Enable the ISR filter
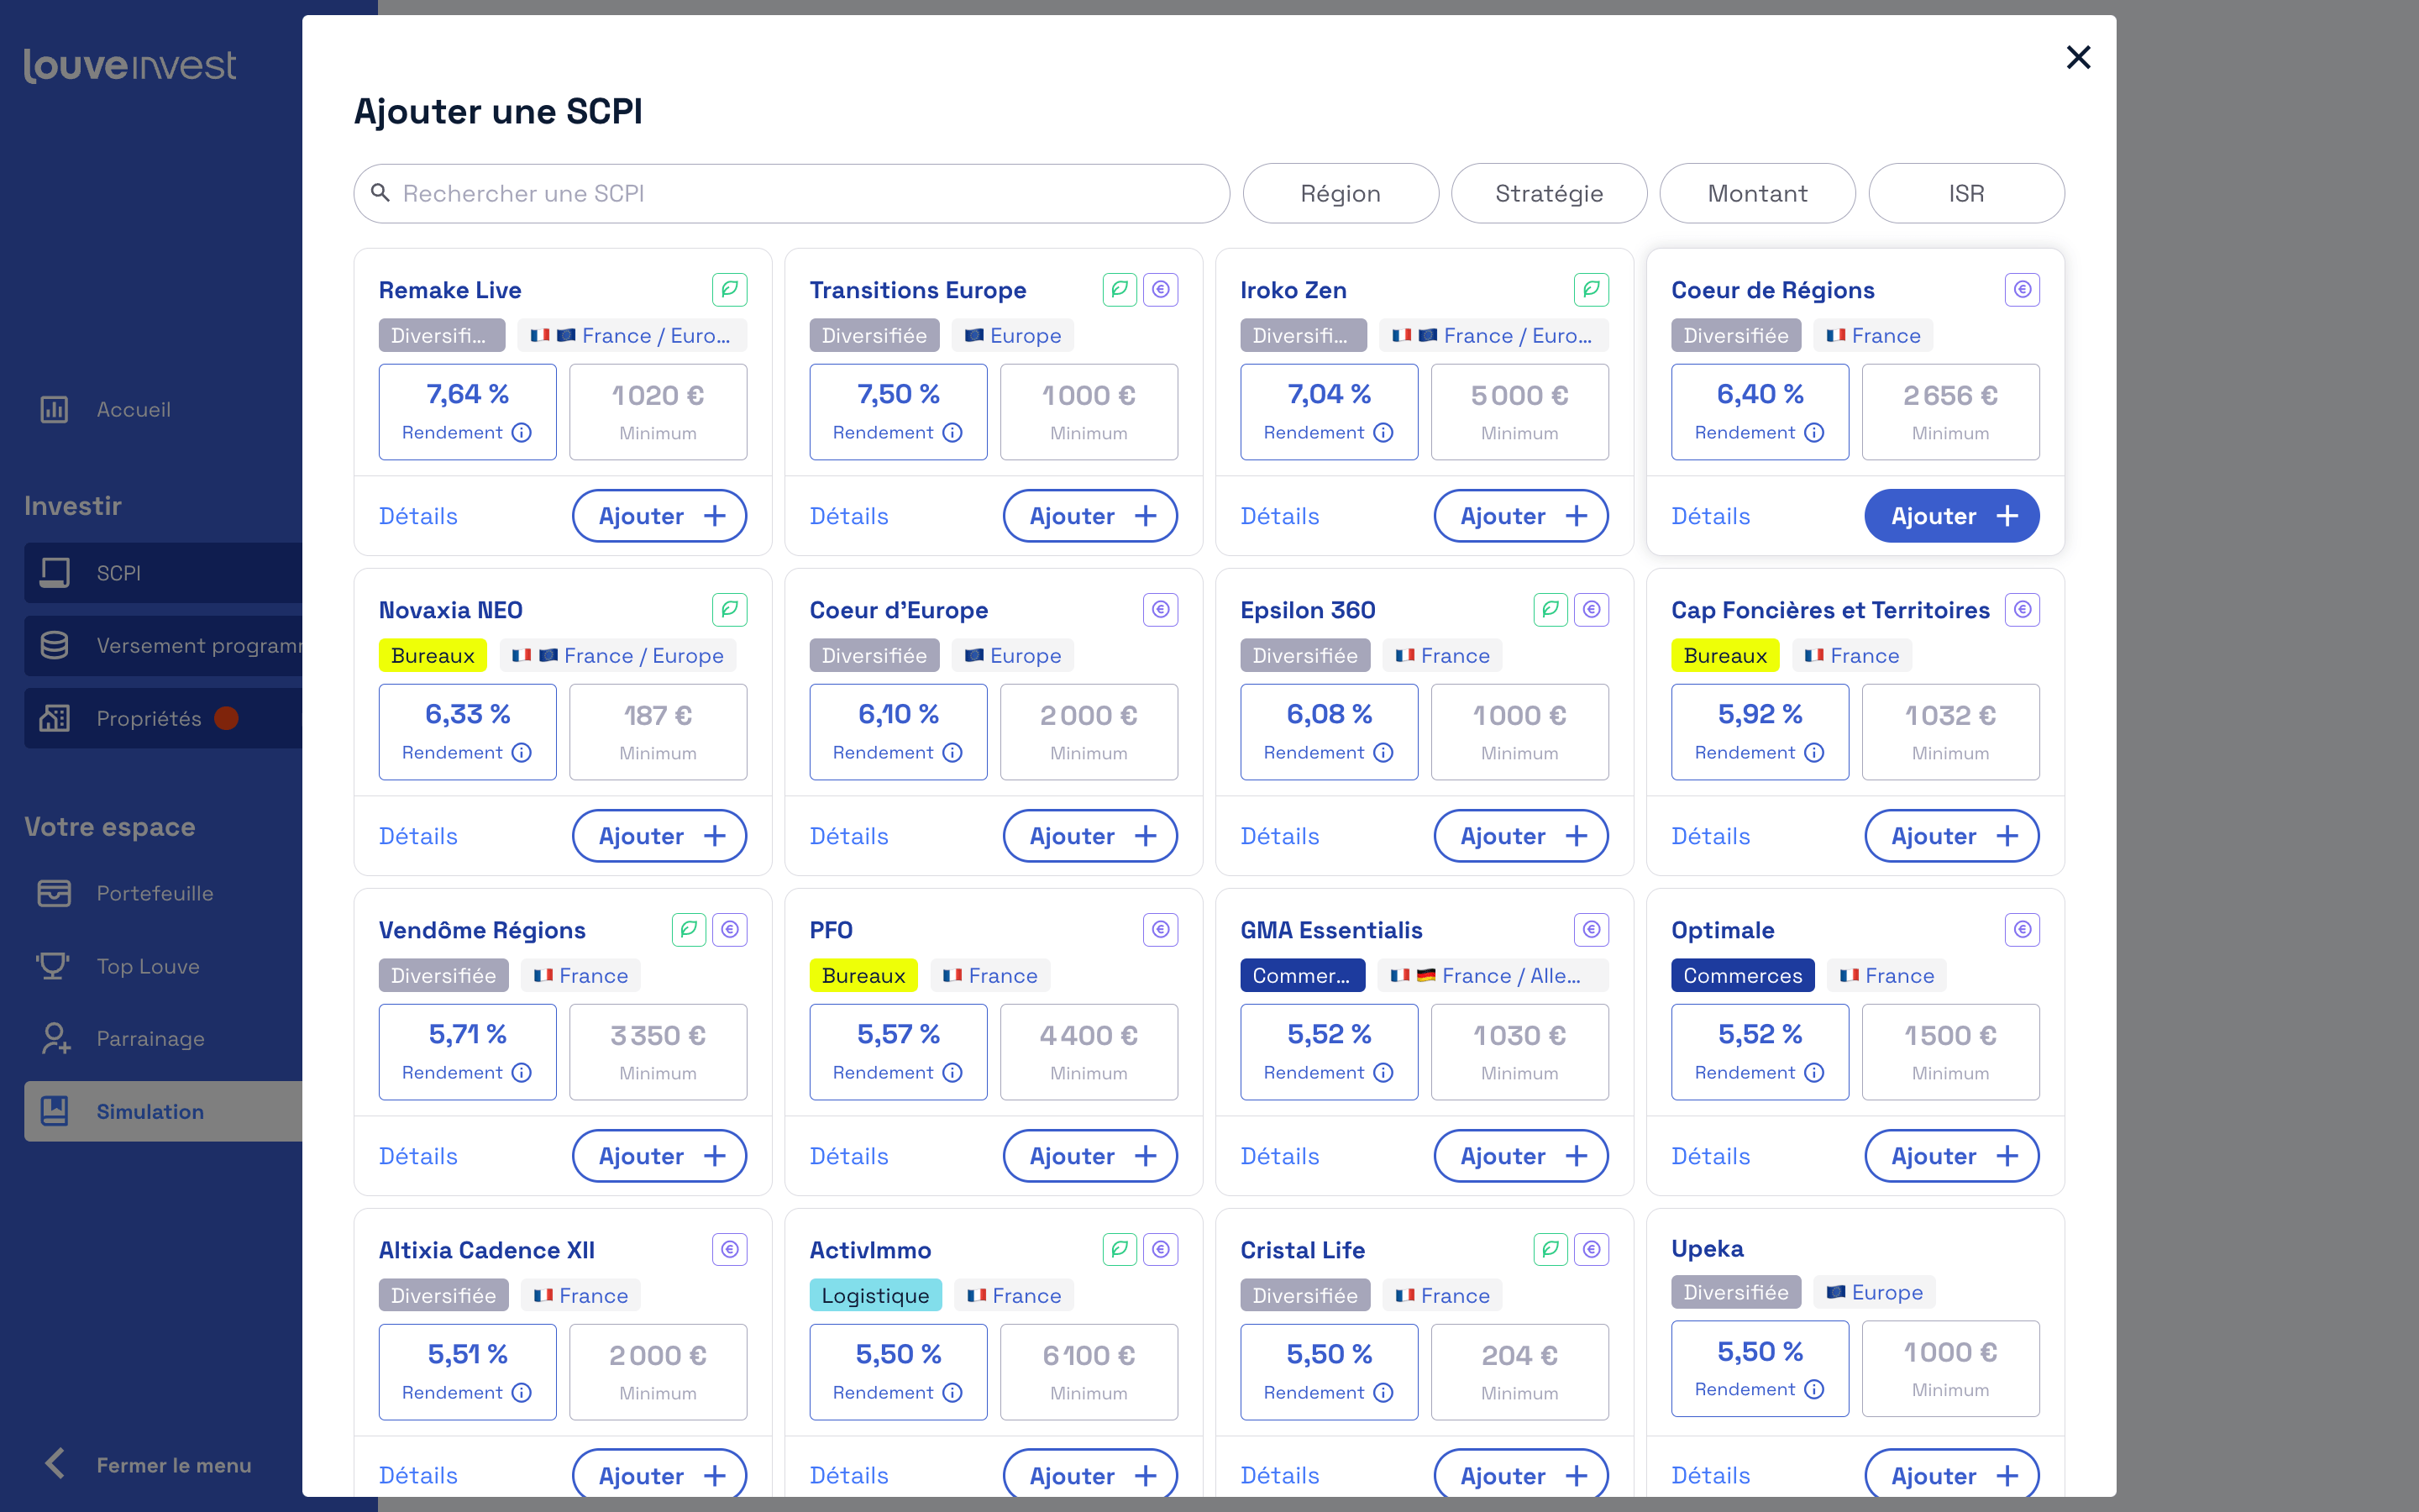 (1966, 193)
